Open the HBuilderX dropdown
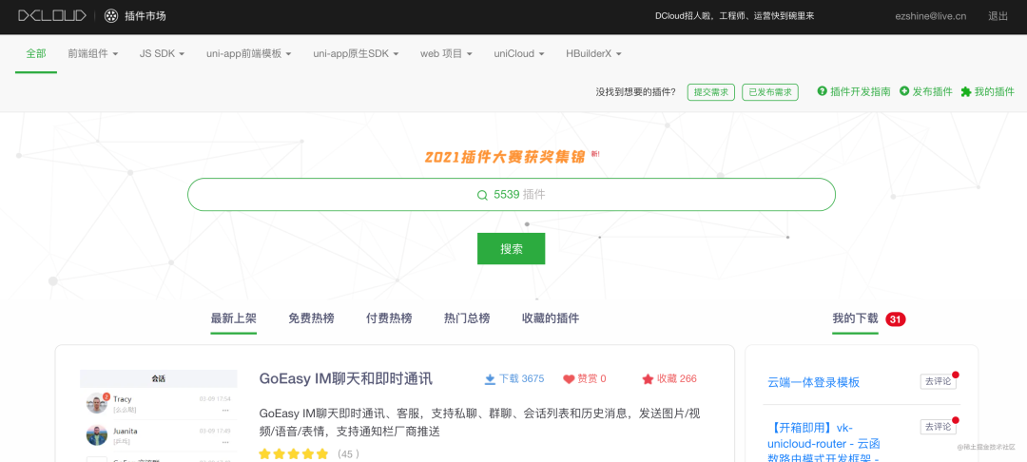Viewport: 1027px width, 462px height. pos(593,53)
